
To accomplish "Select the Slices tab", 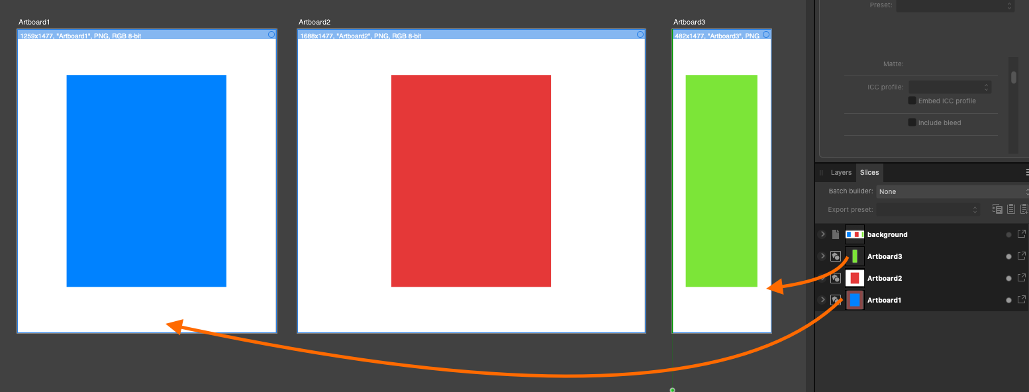I will 869,172.
